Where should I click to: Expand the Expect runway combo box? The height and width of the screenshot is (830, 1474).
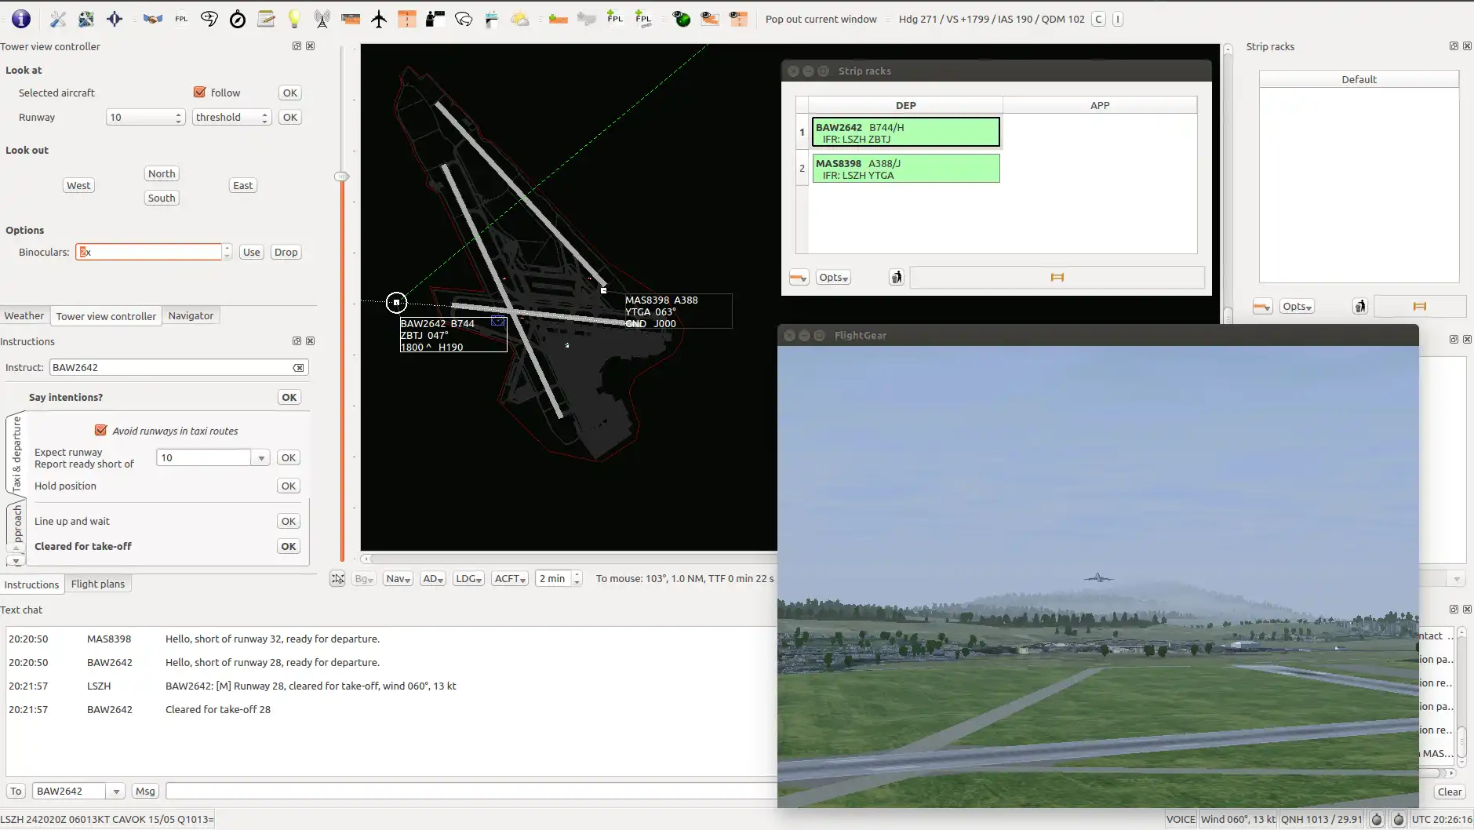(x=260, y=457)
